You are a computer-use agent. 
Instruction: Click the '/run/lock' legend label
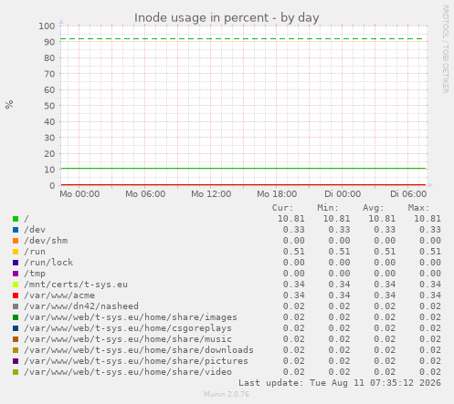point(48,263)
